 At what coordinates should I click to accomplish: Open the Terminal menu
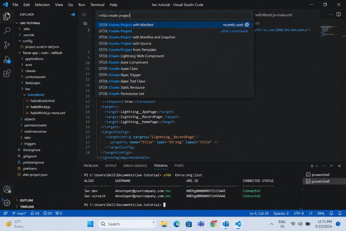coord(97,5)
